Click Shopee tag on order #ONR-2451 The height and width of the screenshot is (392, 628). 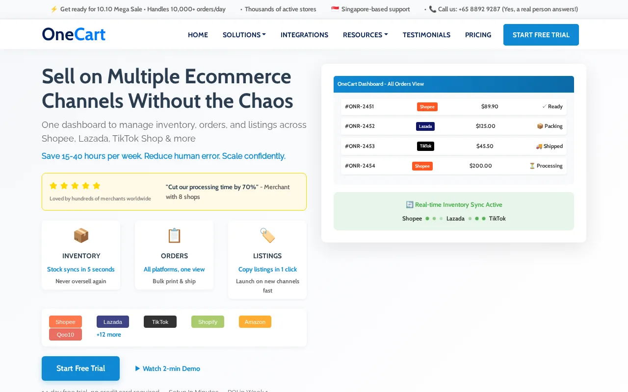[427, 107]
